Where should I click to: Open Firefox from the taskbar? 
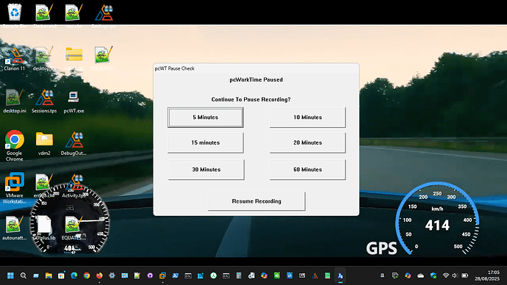click(99, 275)
